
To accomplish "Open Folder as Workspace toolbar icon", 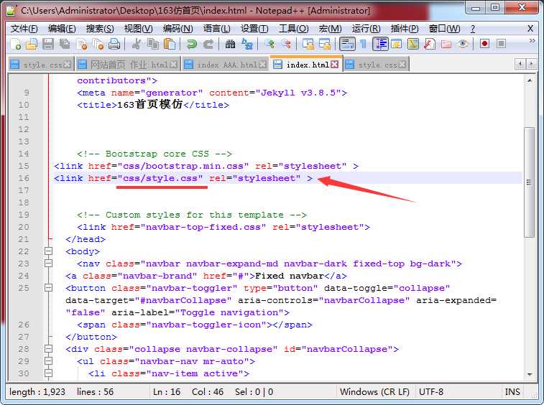I will (446, 44).
